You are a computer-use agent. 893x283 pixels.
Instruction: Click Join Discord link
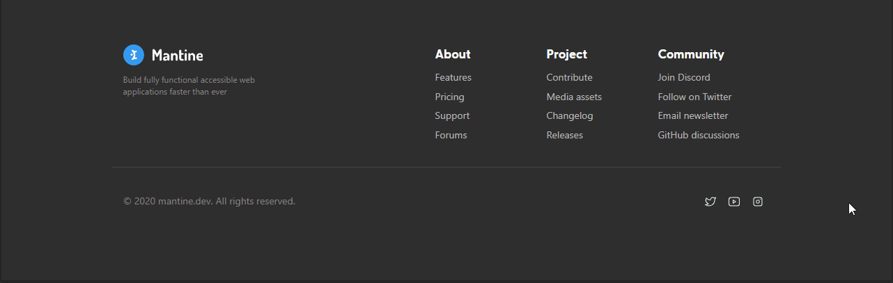(x=684, y=77)
